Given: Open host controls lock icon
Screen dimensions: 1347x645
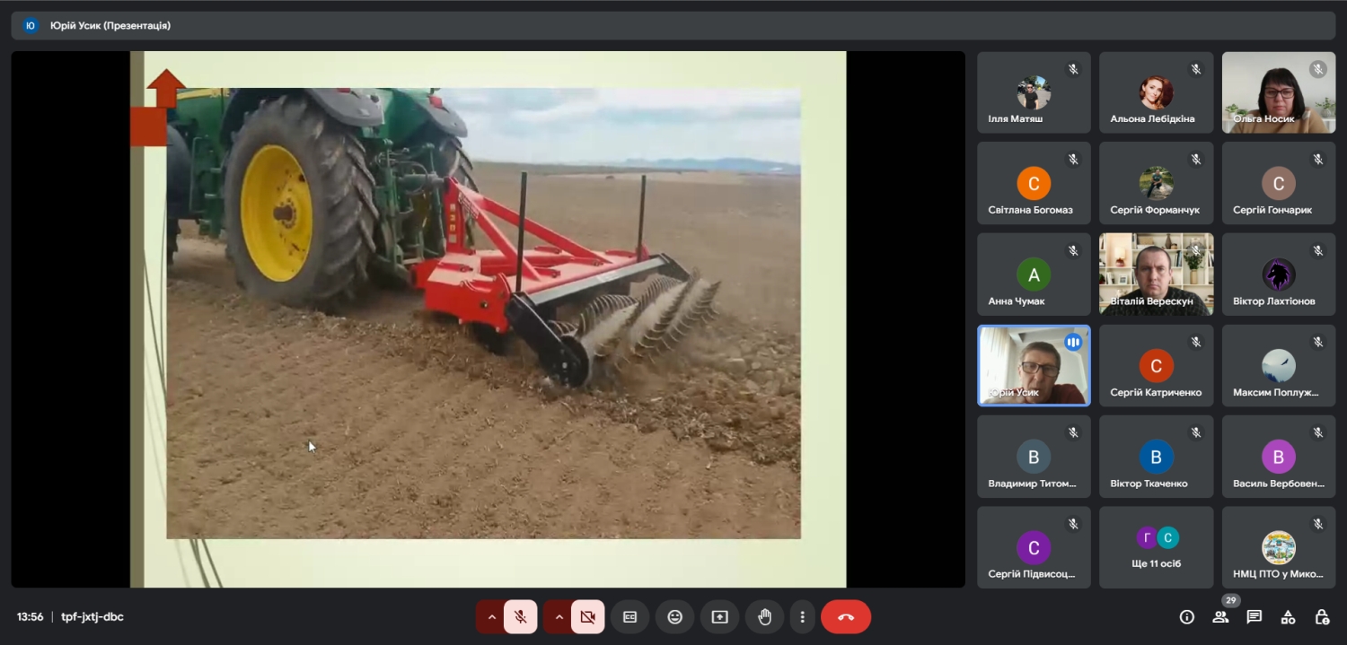Looking at the screenshot, I should point(1322,617).
